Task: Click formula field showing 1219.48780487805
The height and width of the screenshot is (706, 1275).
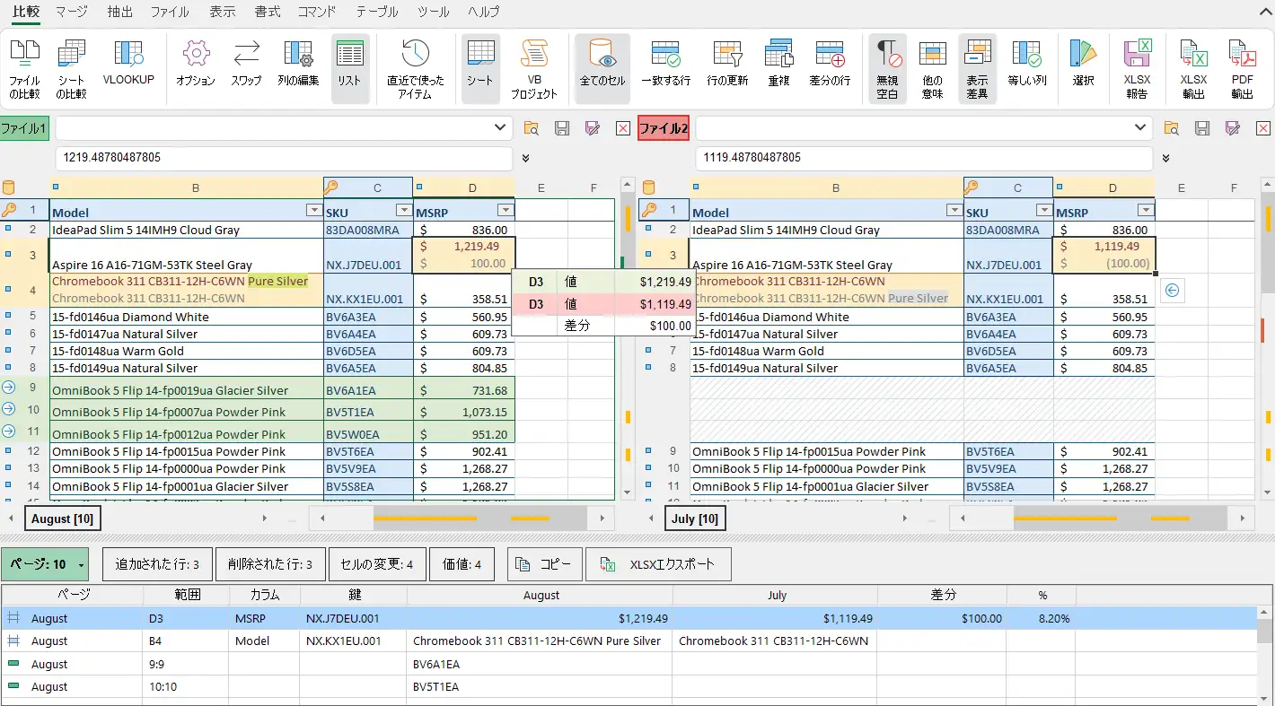Action: pos(284,158)
